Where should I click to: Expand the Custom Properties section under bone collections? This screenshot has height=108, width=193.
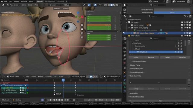tap(139, 61)
